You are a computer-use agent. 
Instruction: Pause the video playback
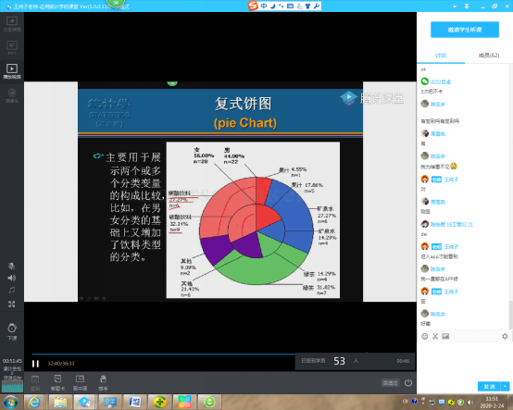35,364
